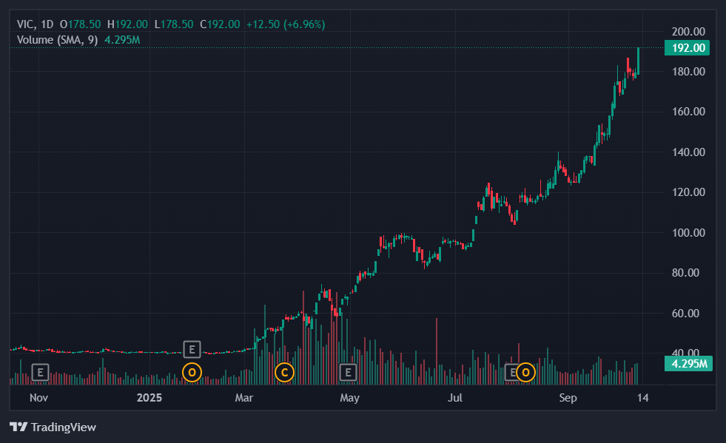
Task: Click the E earnings marker above Nov
Action: 40,371
